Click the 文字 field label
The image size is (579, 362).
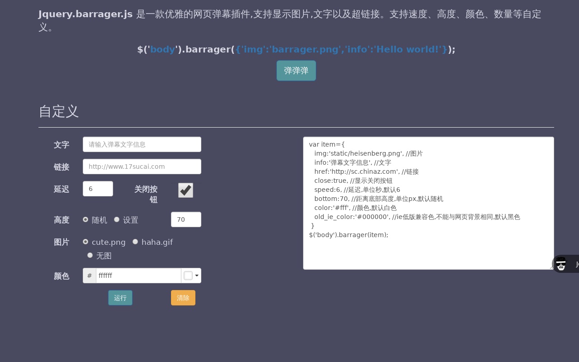click(62, 145)
